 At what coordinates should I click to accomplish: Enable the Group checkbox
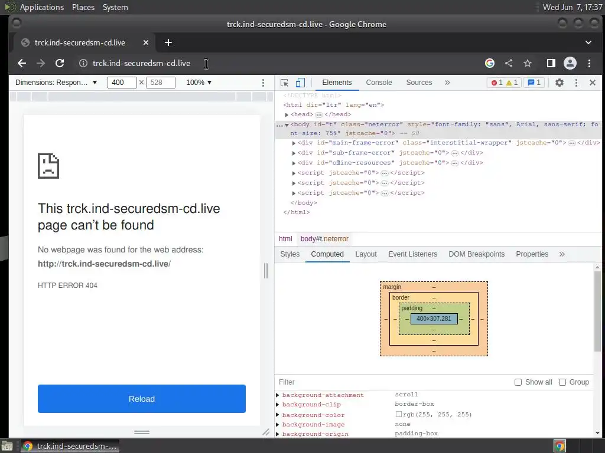[x=562, y=382]
